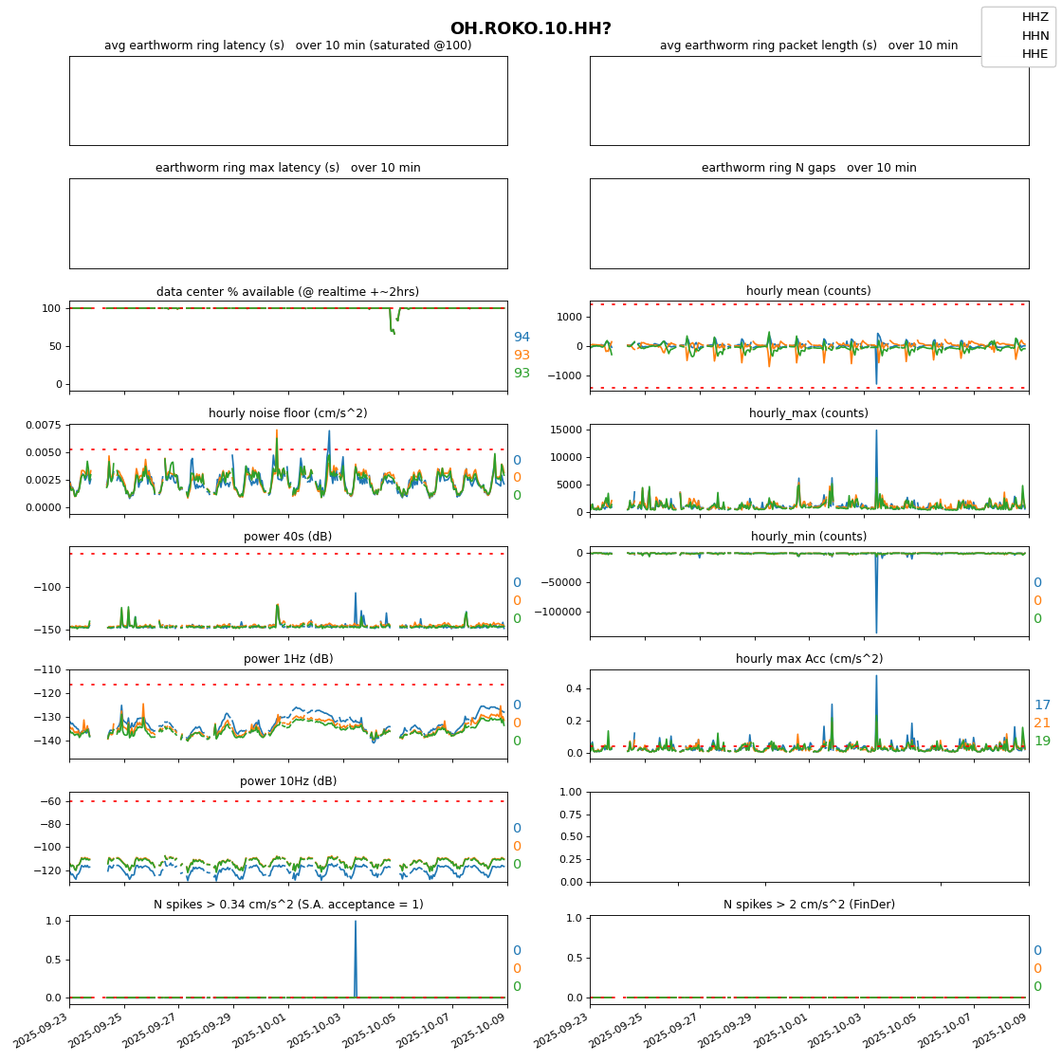This screenshot has width=1062, height=1062.
Task: Click the OH.ROKO.10.HH? figure title
Action: (530, 29)
